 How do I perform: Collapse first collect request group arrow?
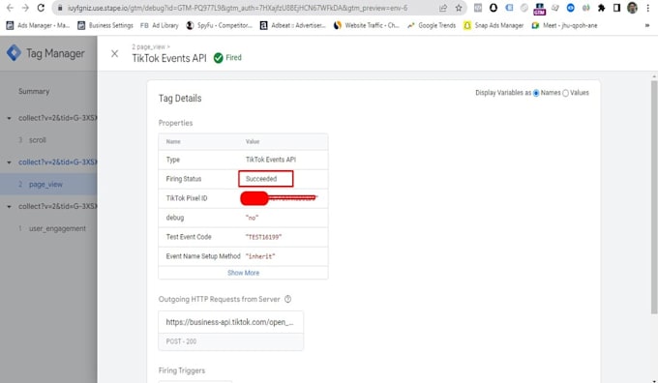[9, 118]
